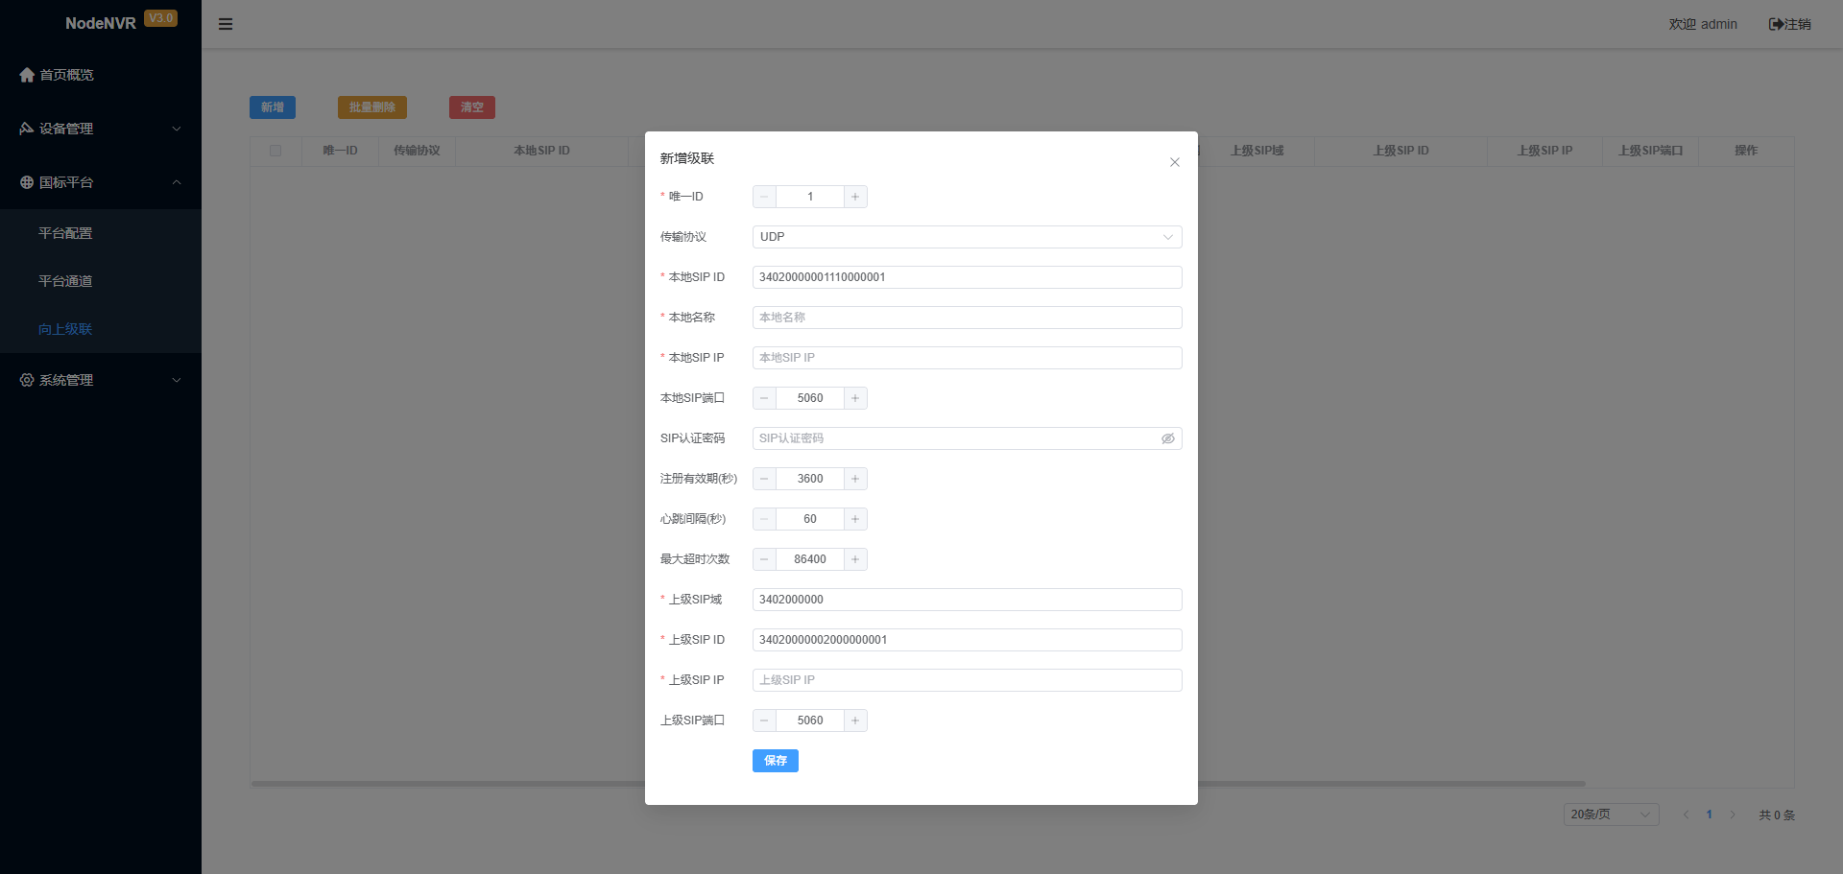Expand the 设备管理 sidebar menu
This screenshot has width=1843, height=874.
(x=101, y=129)
